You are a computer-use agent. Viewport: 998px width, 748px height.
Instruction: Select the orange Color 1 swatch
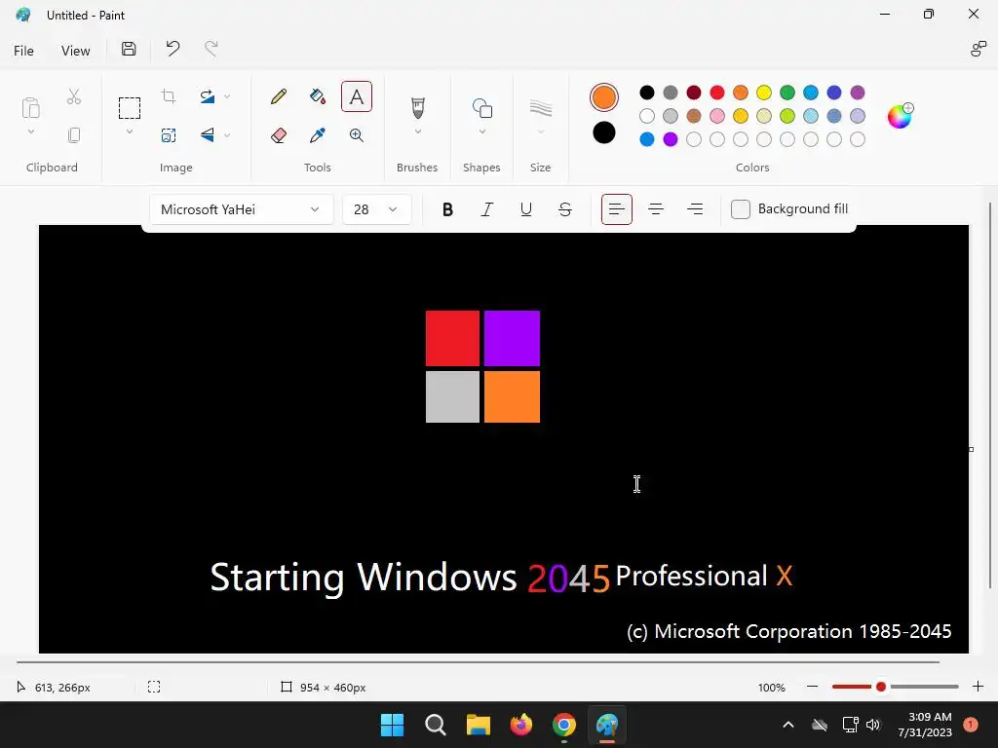coord(603,97)
